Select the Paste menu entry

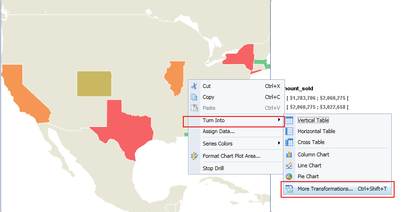tap(236, 108)
